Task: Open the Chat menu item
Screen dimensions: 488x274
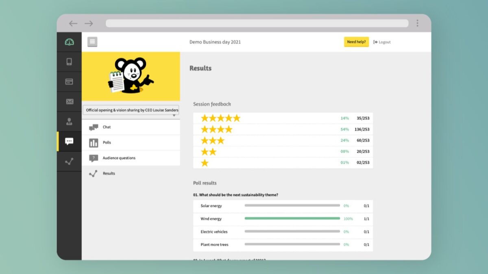Action: [x=131, y=127]
